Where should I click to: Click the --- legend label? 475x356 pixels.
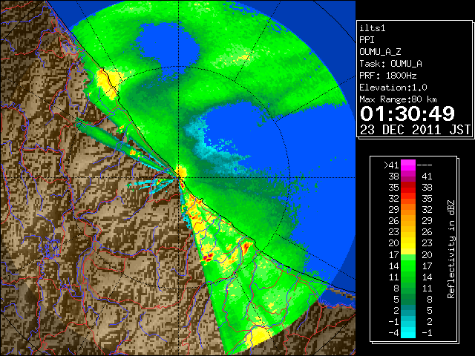click(425, 165)
